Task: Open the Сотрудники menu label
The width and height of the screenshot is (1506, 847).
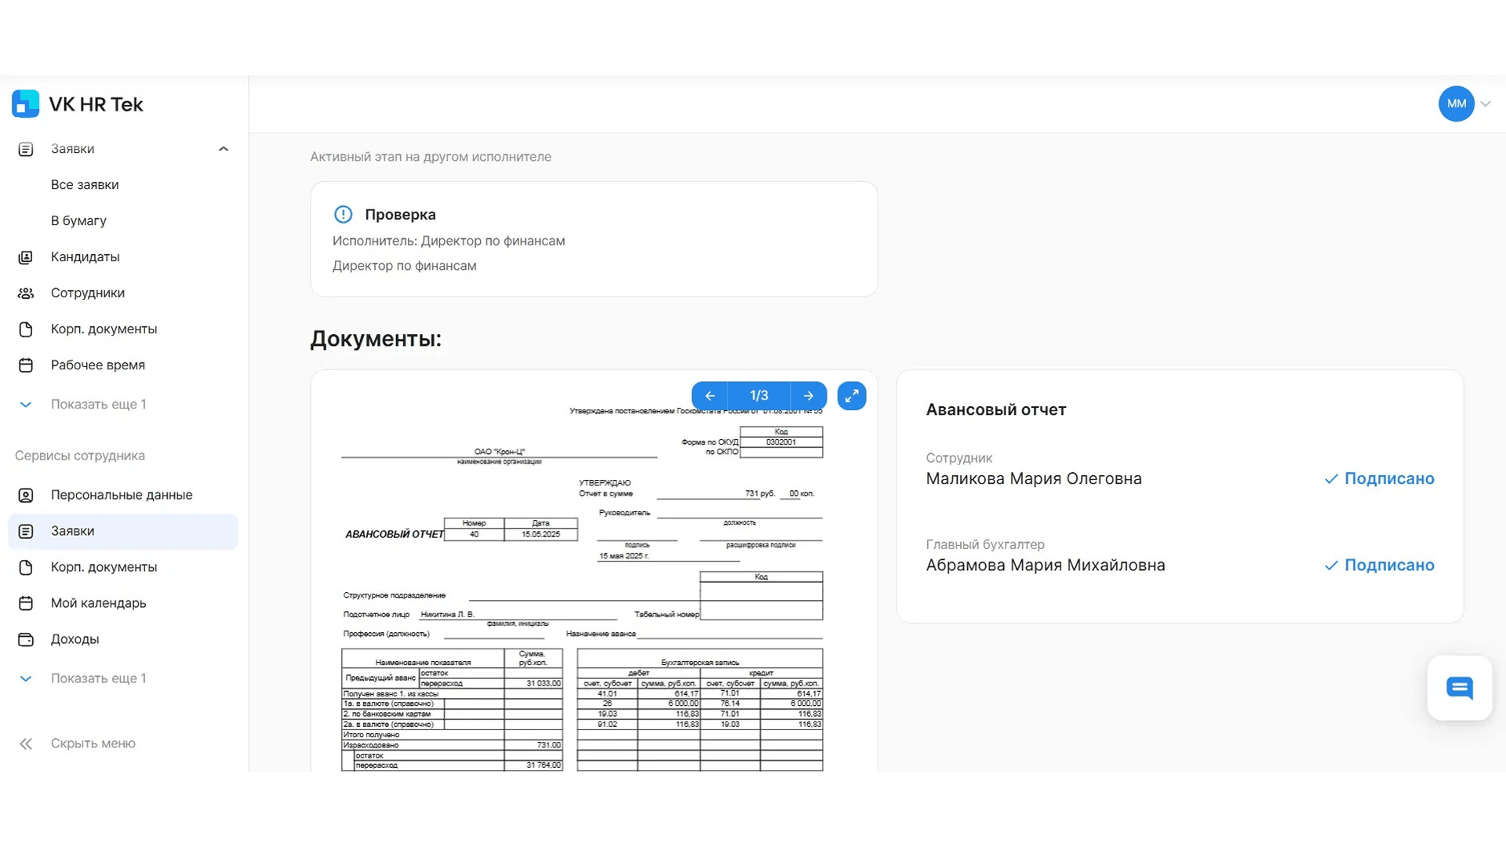Action: click(x=88, y=293)
